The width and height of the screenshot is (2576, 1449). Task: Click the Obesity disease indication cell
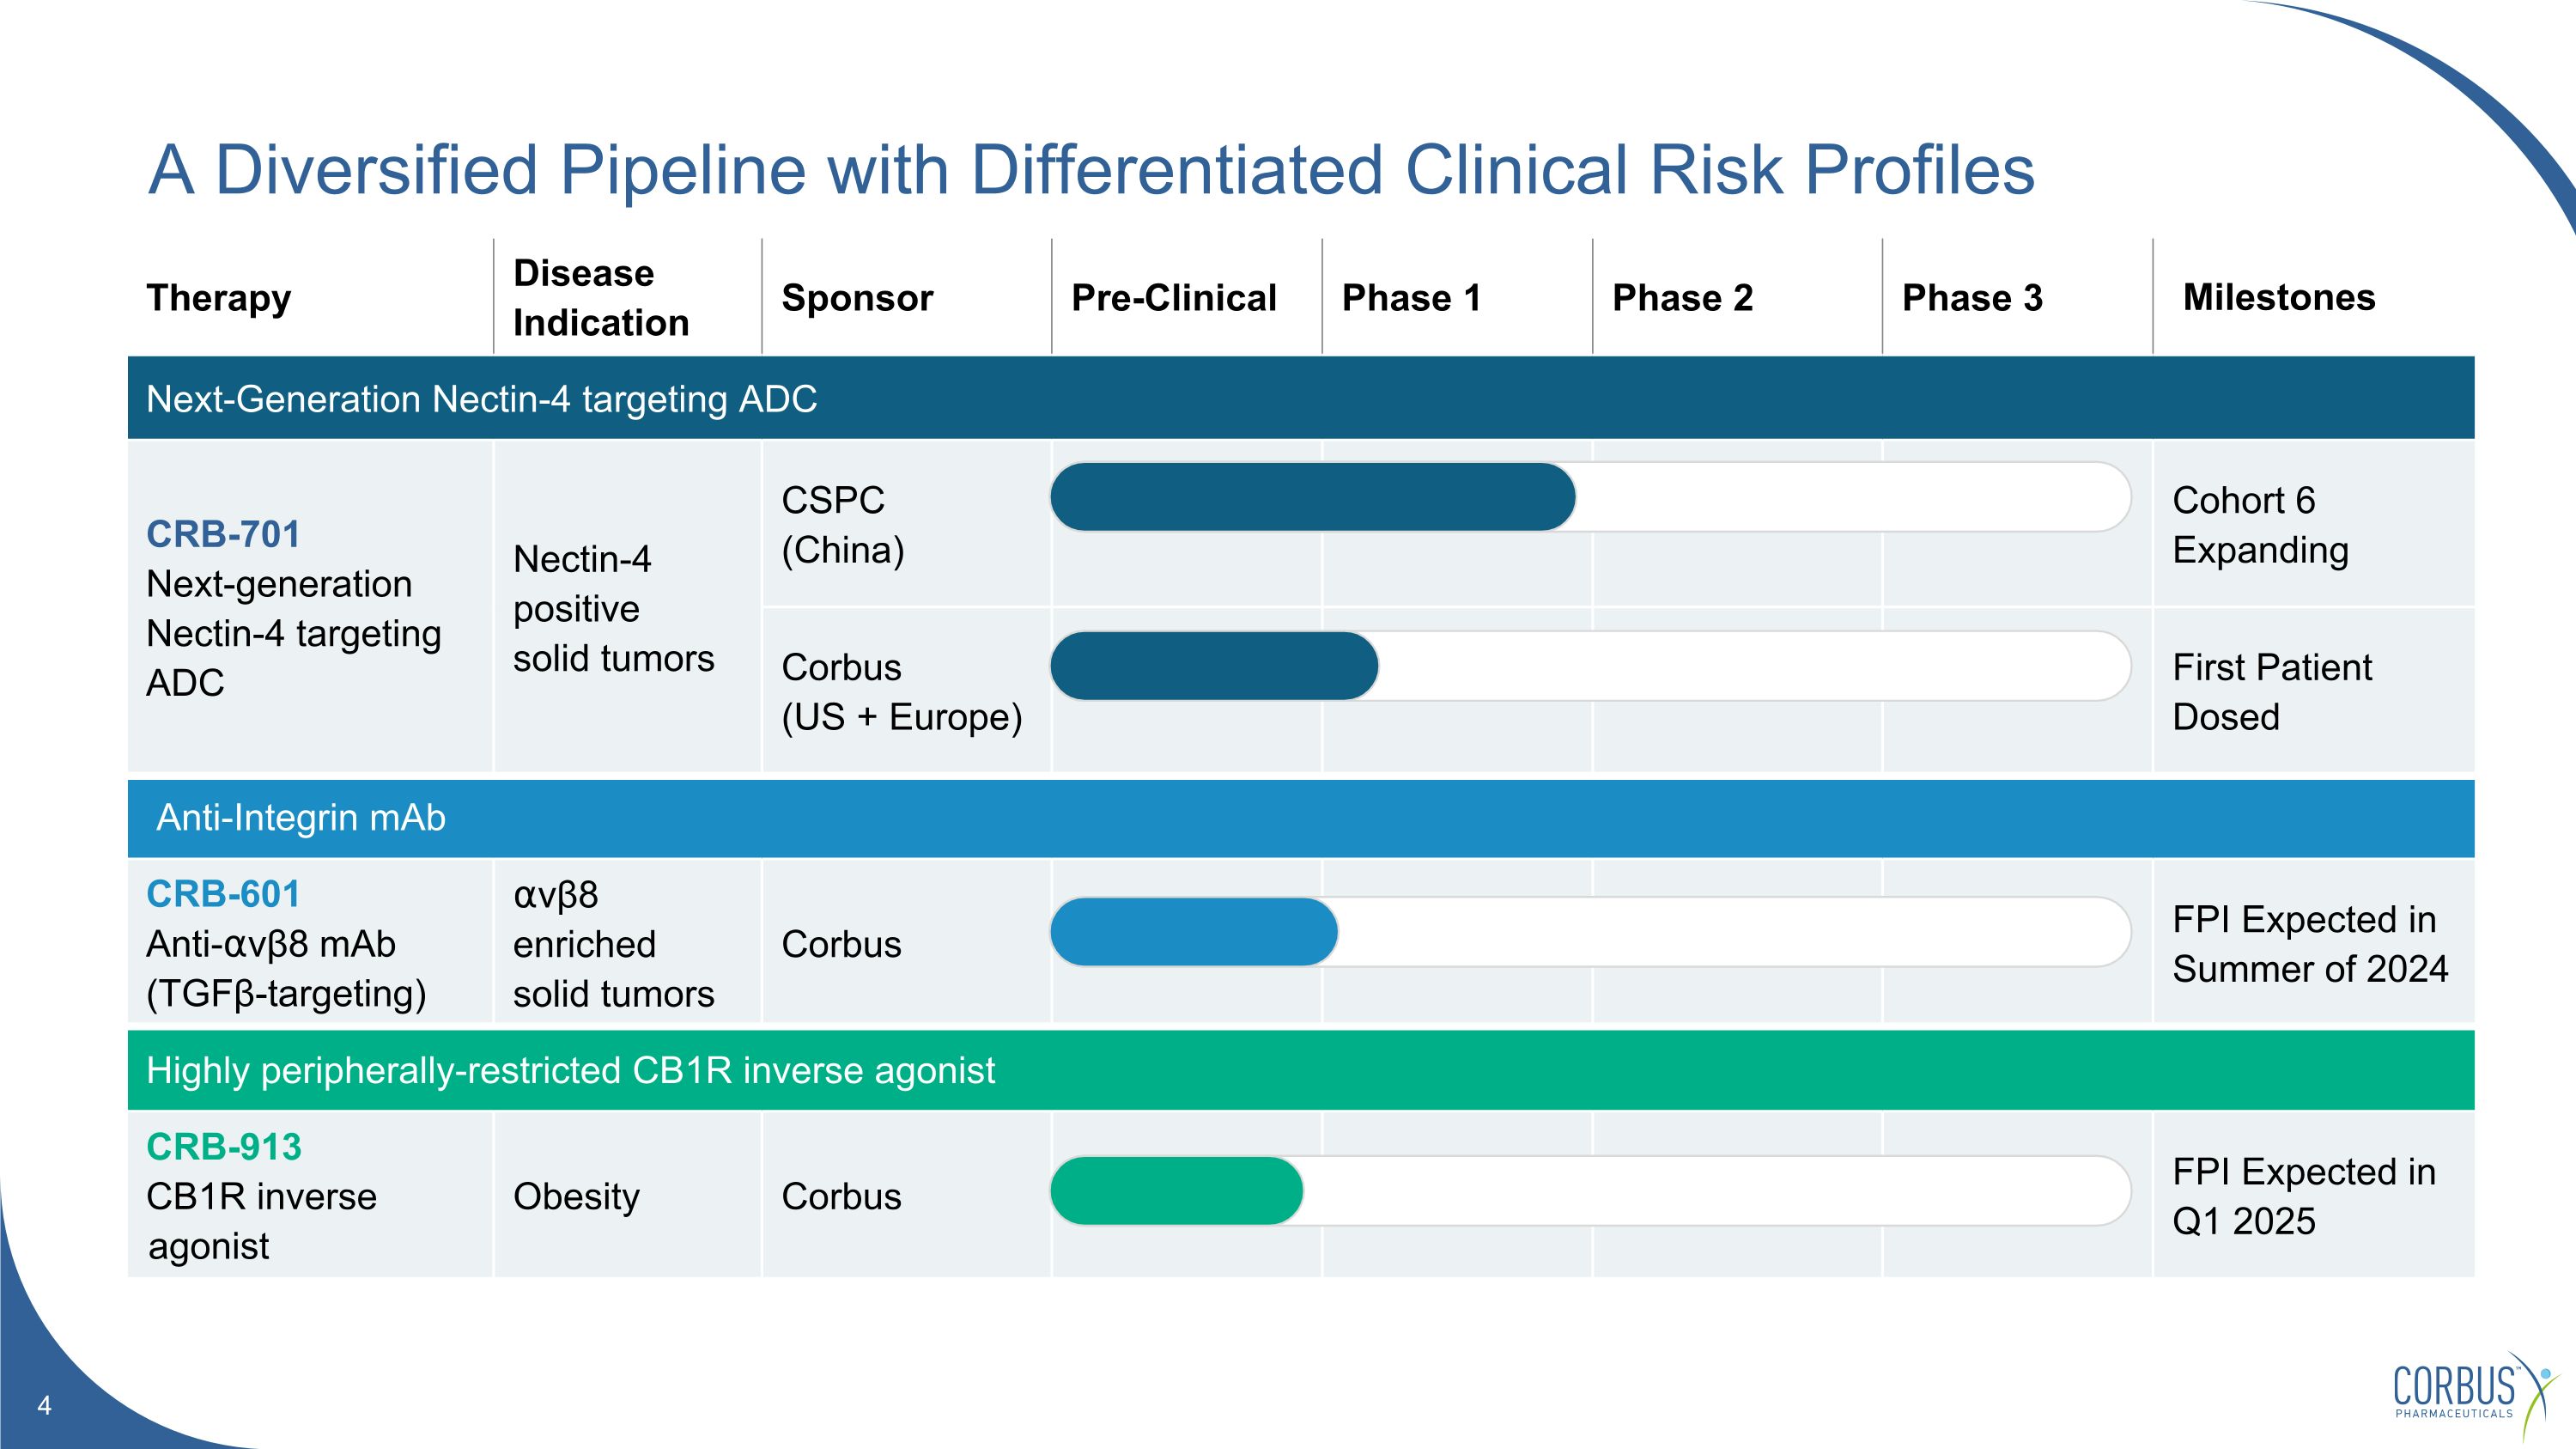pyautogui.click(x=576, y=1197)
